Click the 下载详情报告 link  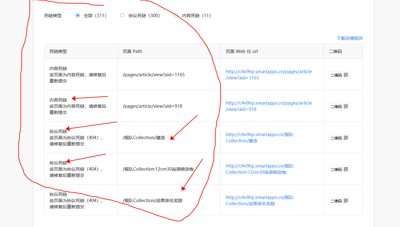click(349, 38)
